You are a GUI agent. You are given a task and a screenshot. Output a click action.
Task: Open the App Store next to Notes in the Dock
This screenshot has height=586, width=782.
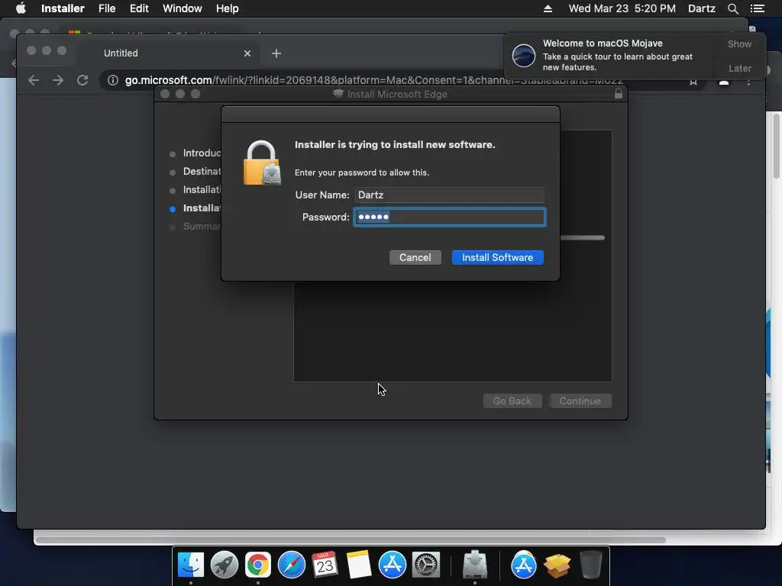pos(392,565)
